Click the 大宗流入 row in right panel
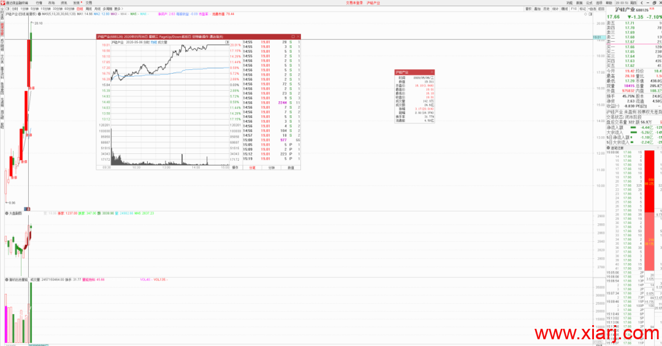 tap(634, 133)
